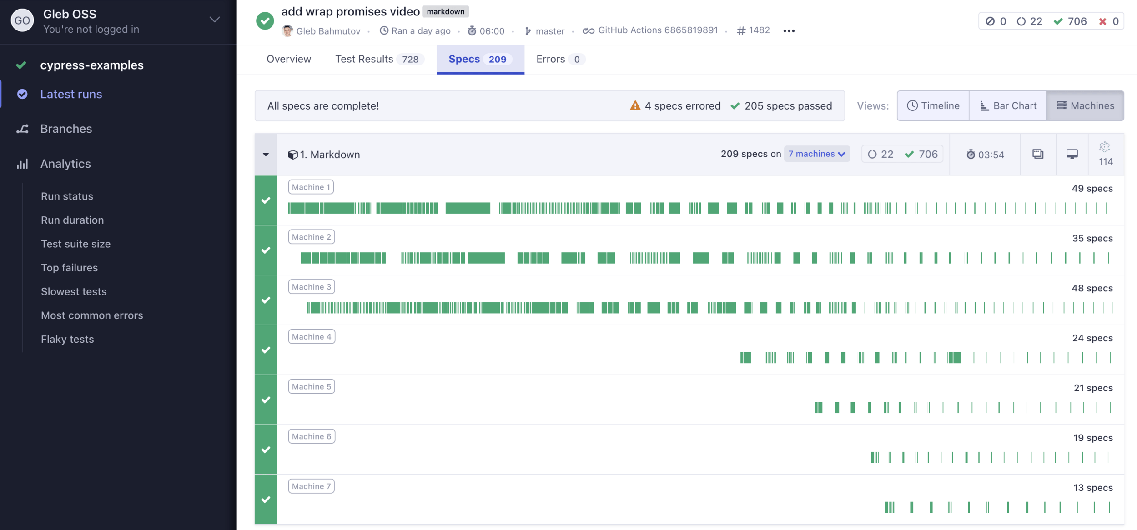Click the monitor video icon in Markdown row
The image size is (1137, 530).
click(x=1072, y=154)
